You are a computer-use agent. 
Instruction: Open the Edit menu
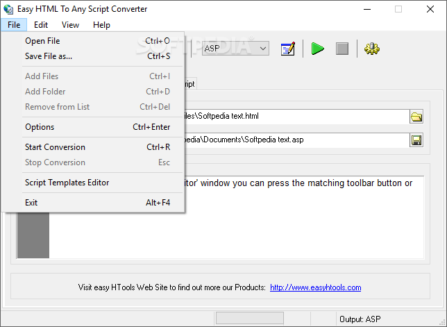coord(41,25)
